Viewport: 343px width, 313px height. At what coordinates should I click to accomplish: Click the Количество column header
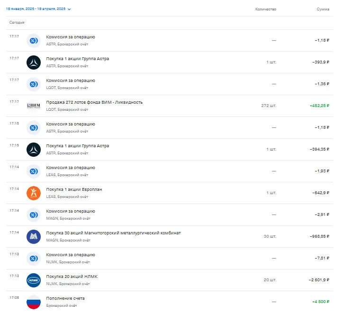pyautogui.click(x=266, y=9)
